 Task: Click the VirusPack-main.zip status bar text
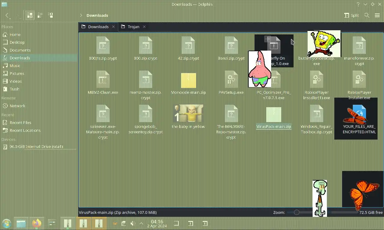[118, 212]
